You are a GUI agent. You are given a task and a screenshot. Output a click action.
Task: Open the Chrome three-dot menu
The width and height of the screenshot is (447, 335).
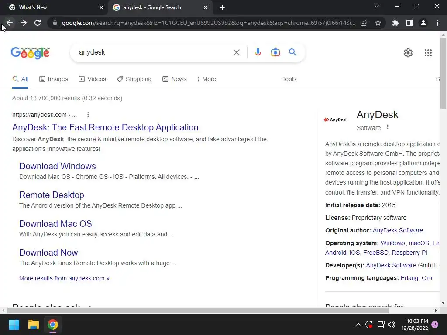tap(437, 23)
